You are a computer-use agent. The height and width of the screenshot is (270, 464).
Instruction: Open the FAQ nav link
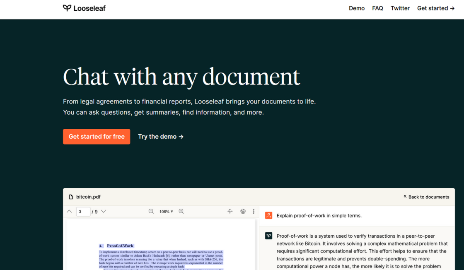377,8
